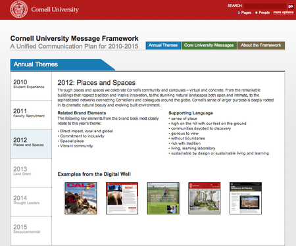The image size is (296, 246).
Task: Click the Vibrant community bullet
Action: click(x=75, y=146)
